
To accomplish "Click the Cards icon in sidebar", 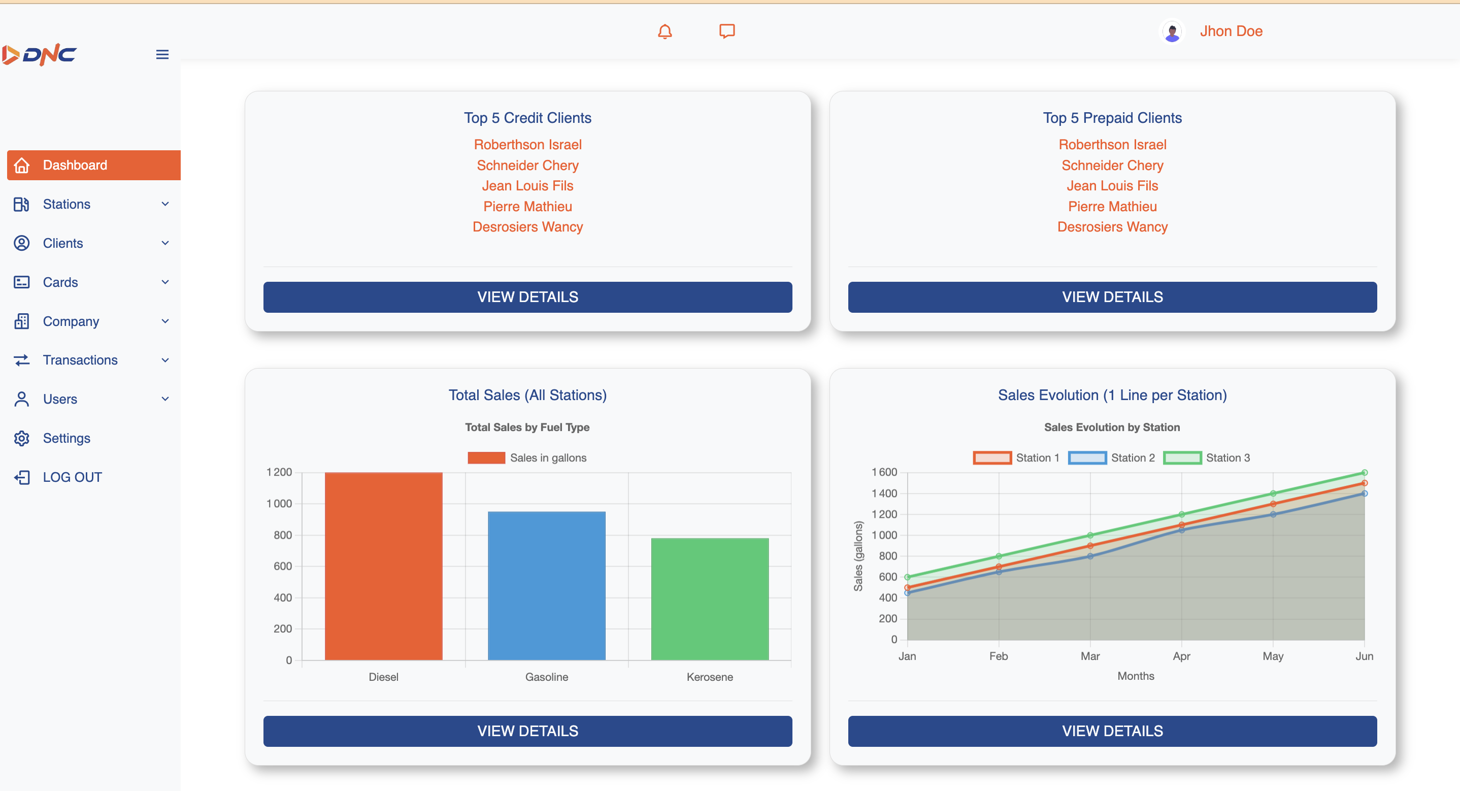I will point(21,282).
